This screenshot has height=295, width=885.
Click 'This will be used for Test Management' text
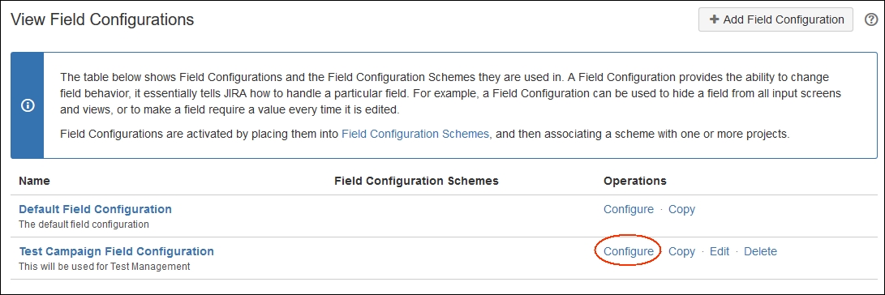(x=105, y=267)
